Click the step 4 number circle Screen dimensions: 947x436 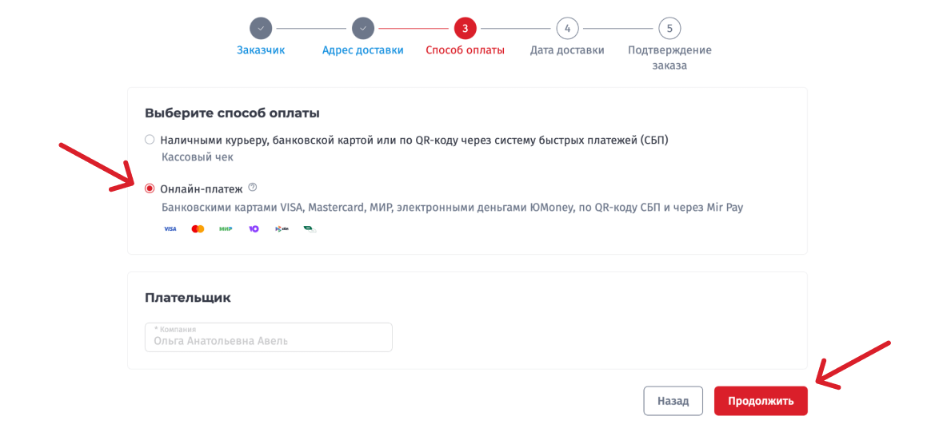tap(567, 29)
